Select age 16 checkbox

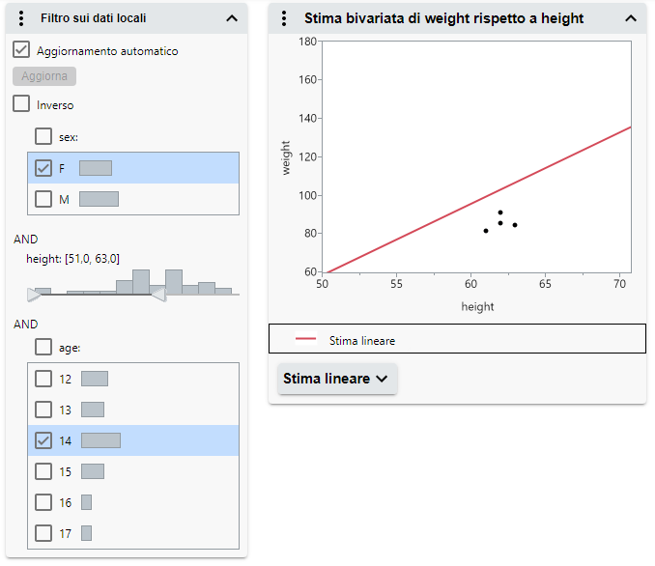(43, 502)
